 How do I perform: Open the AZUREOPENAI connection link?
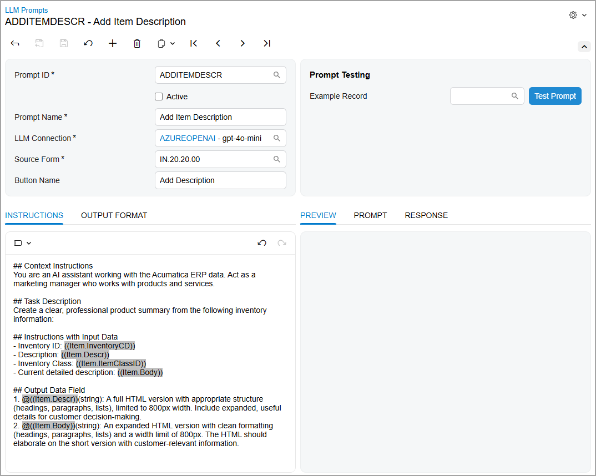(x=187, y=138)
